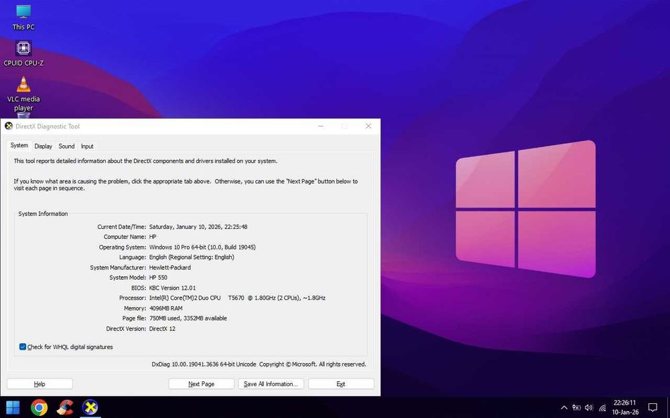
Task: Launch Google Chrome from the taskbar
Action: [39, 407]
